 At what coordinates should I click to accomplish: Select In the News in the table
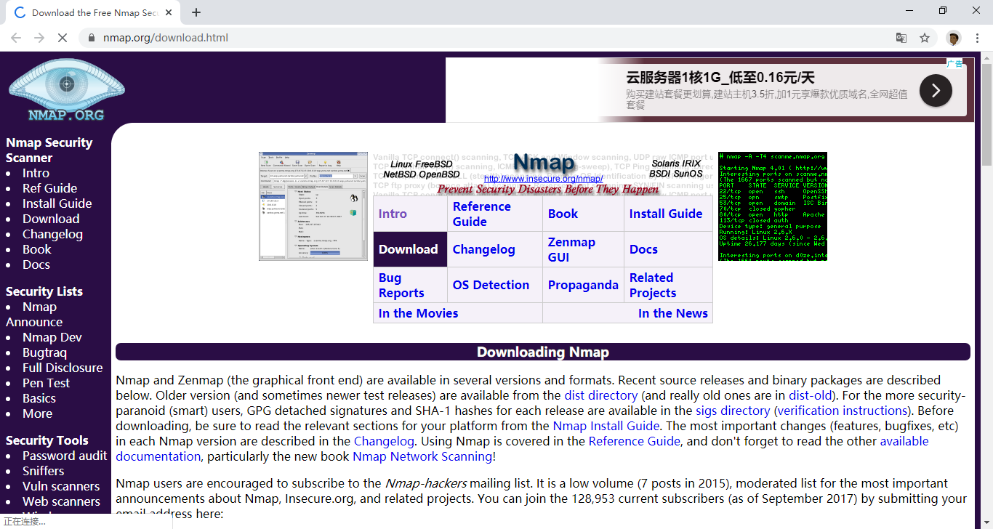[x=673, y=313]
